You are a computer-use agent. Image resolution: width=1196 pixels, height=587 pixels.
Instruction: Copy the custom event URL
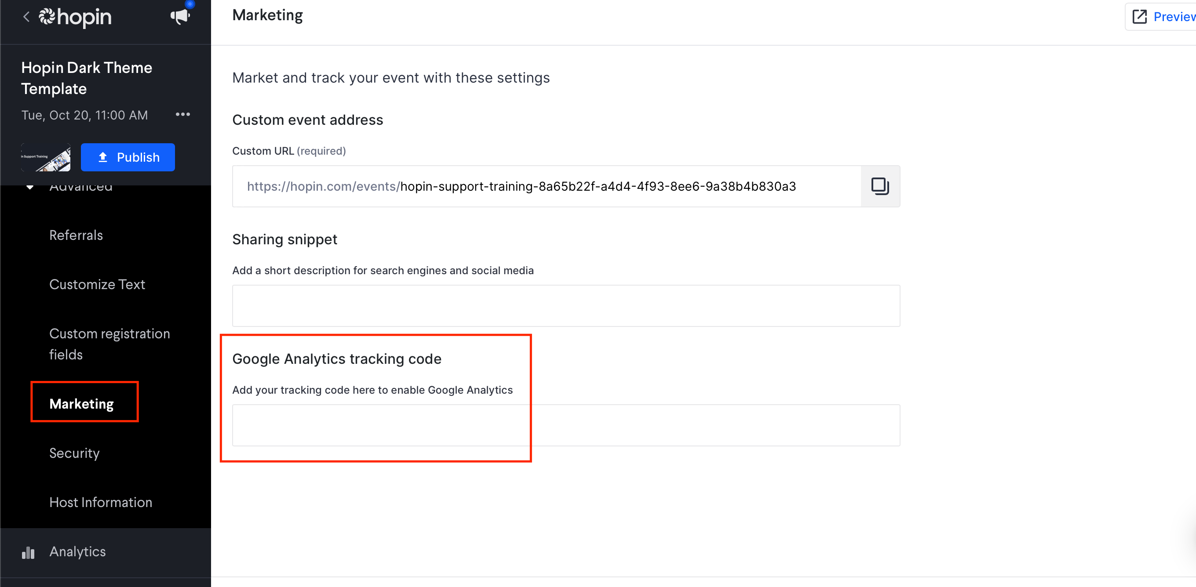pyautogui.click(x=880, y=187)
